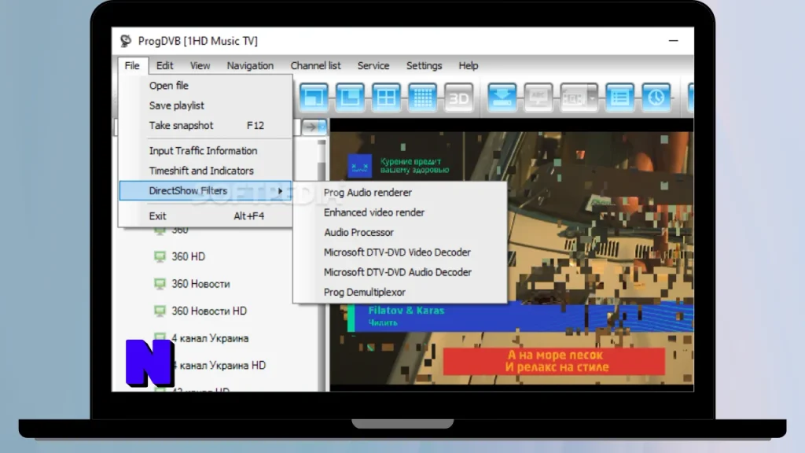Open the channel list toolbar icon

point(619,97)
